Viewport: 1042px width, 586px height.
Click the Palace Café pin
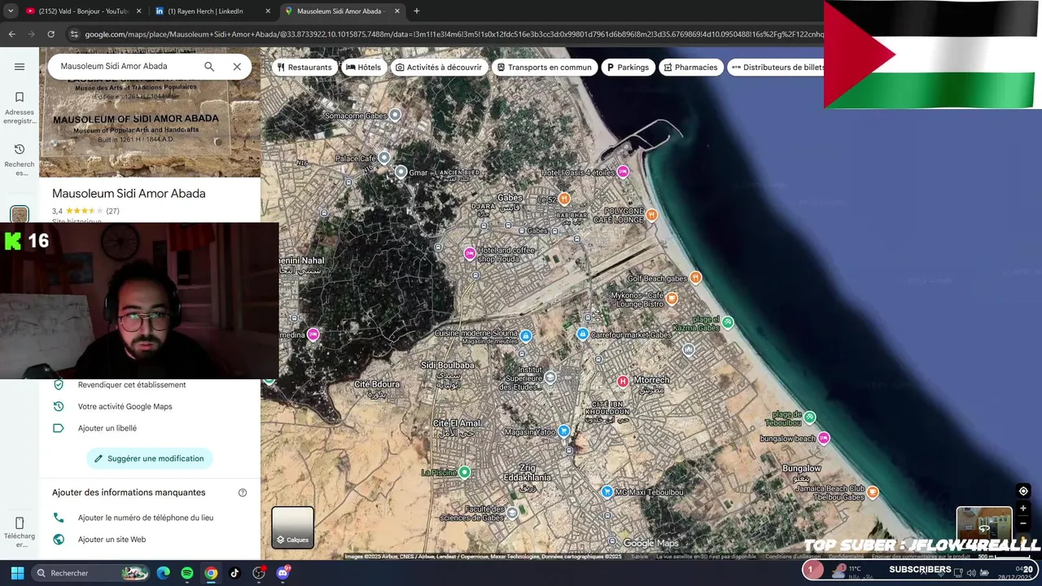point(384,158)
